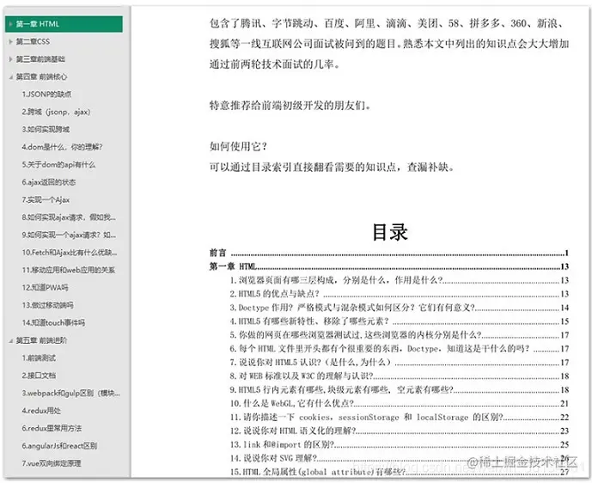592x483 pixels.
Task: Jump to bookmark 10.Fetch和Ajax比有什么优缺
Action: (70, 253)
